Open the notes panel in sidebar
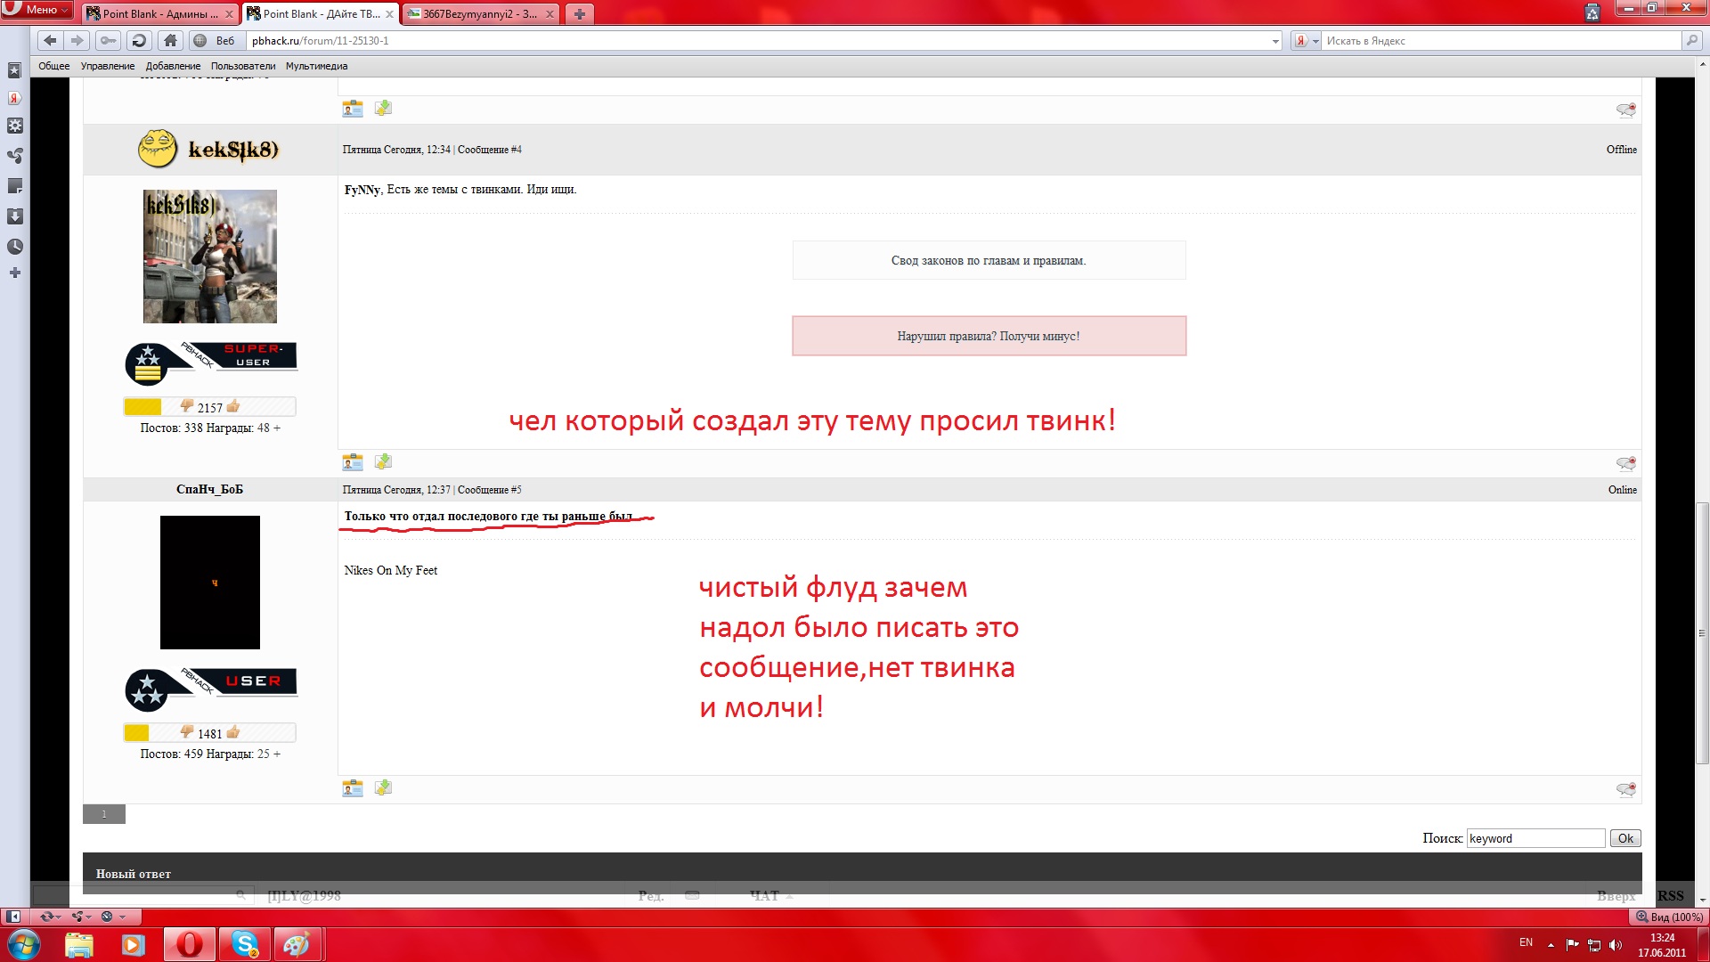The height and width of the screenshot is (962, 1710). click(x=14, y=185)
